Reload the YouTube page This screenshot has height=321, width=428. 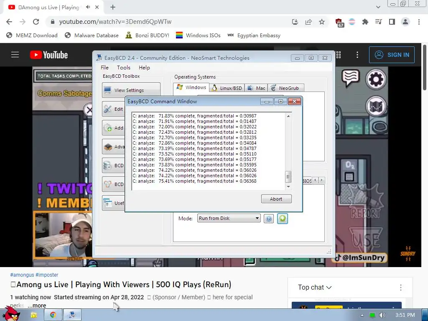(36, 22)
